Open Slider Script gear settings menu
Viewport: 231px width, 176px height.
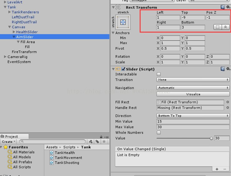(x=228, y=69)
